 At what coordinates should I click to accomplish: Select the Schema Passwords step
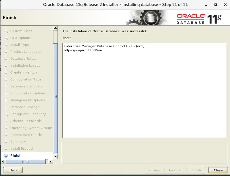[x=26, y=121]
